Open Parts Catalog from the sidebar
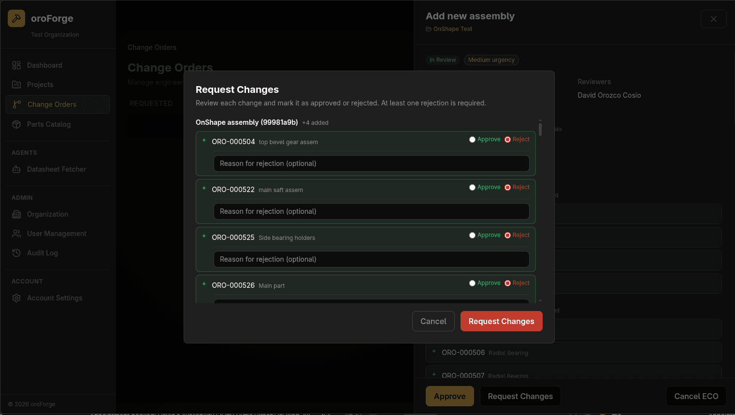 pyautogui.click(x=58, y=124)
